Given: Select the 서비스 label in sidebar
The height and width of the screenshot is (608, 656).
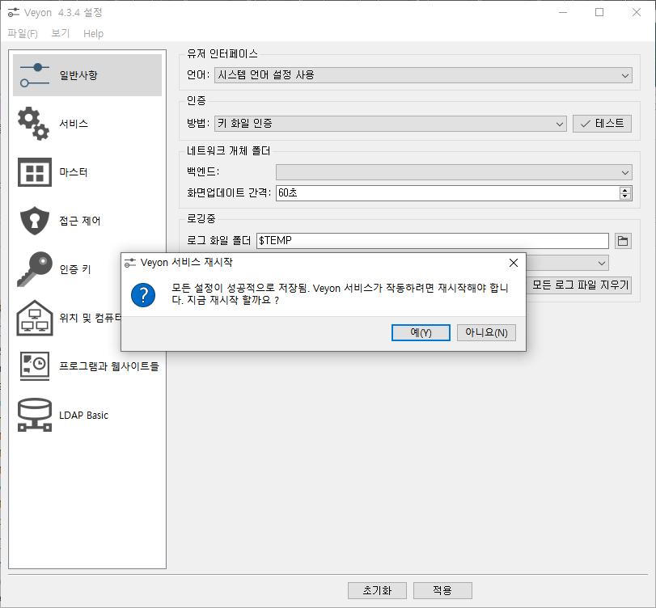Looking at the screenshot, I should (74, 124).
